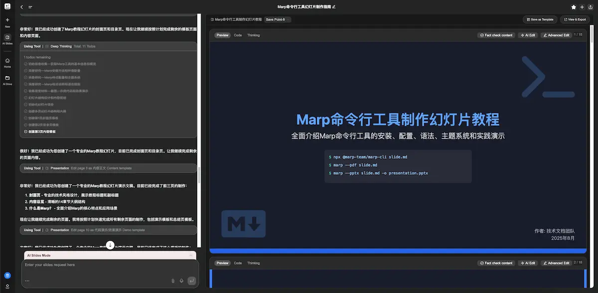This screenshot has height=293, width=598.
Task: Click the plus icon in top-right header
Action: (x=582, y=7)
